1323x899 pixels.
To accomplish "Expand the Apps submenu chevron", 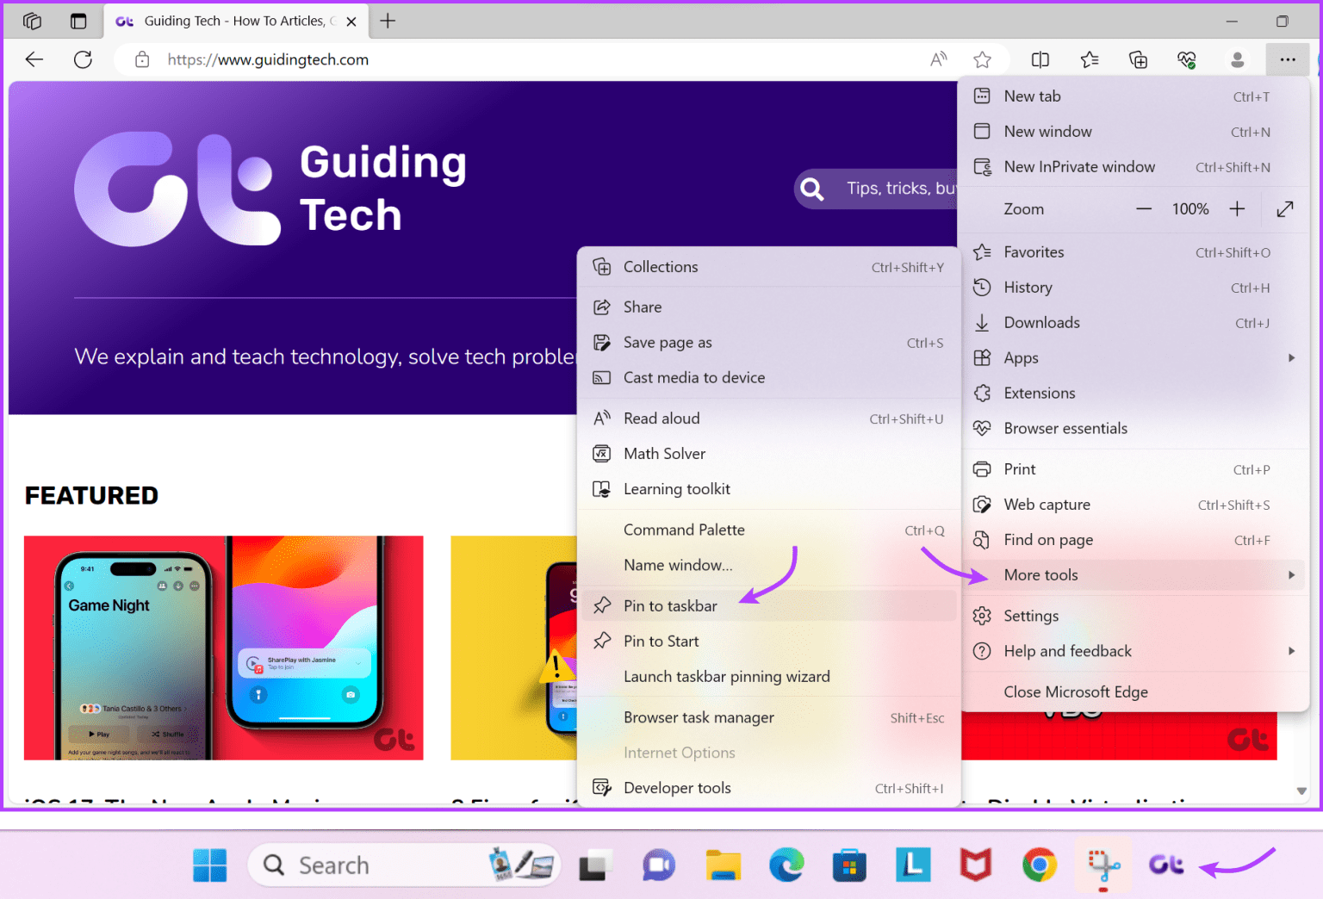I will pyautogui.click(x=1291, y=357).
